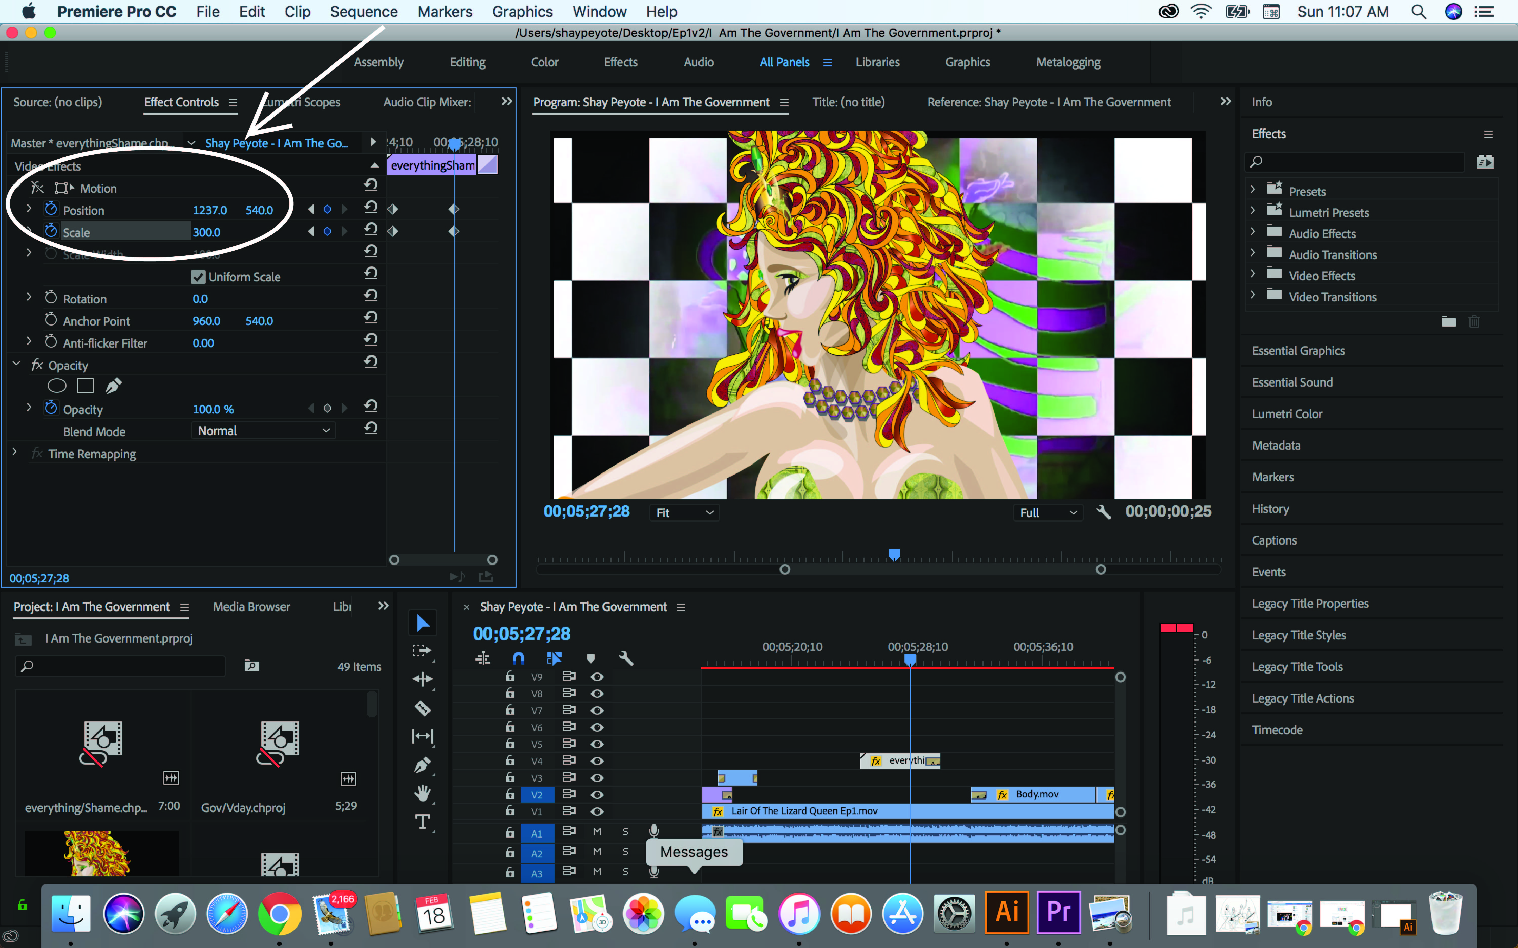Switch to the Color workspace tab
1518x948 pixels.
pyautogui.click(x=544, y=62)
